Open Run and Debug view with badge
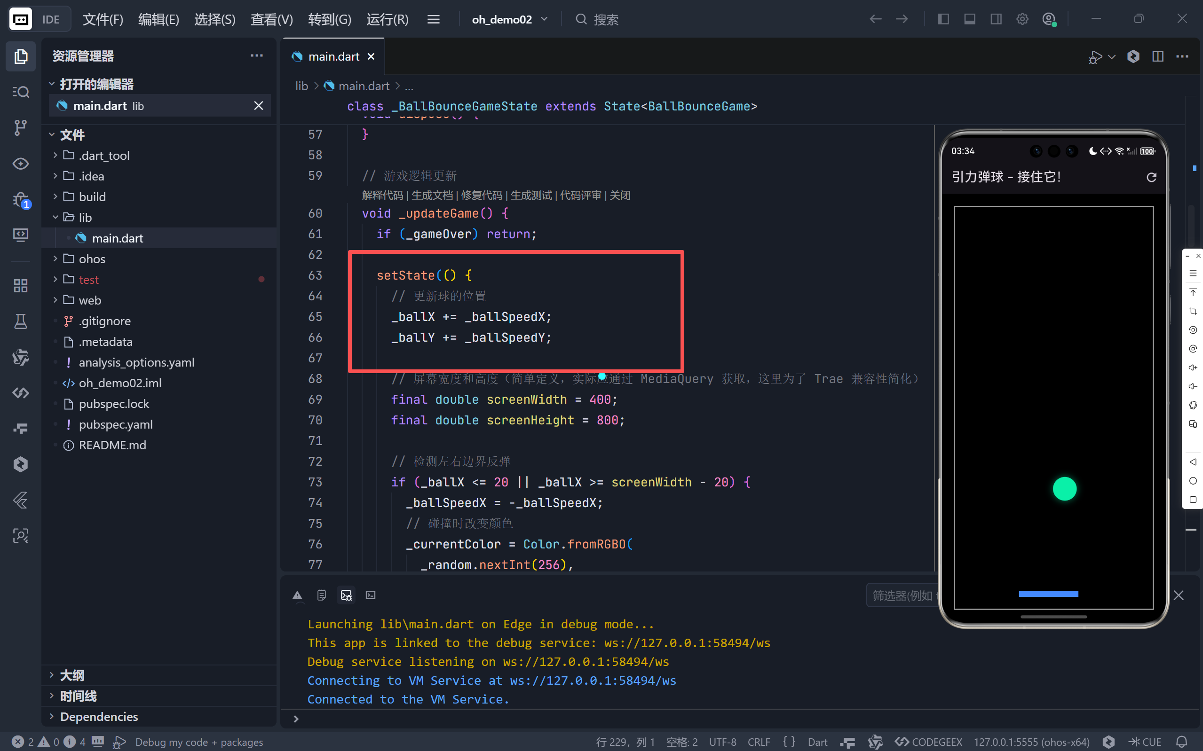The height and width of the screenshot is (751, 1203). 20,200
